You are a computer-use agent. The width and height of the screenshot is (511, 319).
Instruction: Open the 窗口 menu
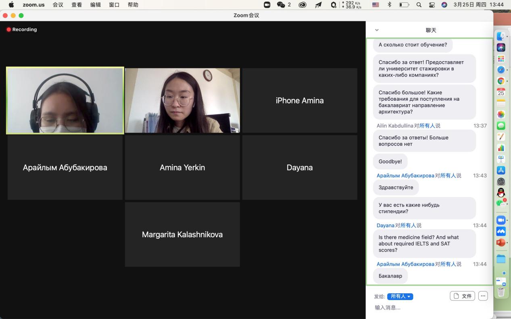[114, 5]
